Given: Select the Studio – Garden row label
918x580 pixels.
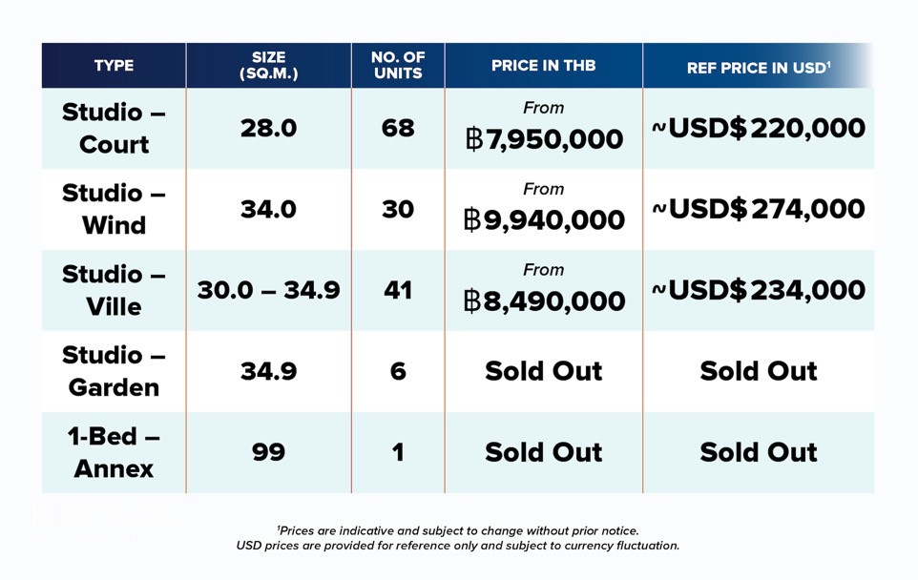Looking at the screenshot, I should click(x=114, y=371).
